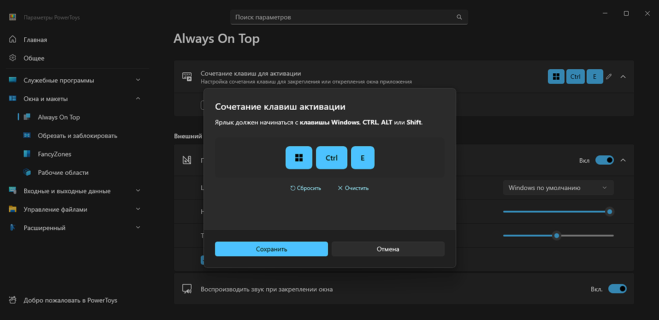Viewport: 659px width, 320px height.
Task: Open FancyZones via its sidebar icon
Action: (27, 154)
